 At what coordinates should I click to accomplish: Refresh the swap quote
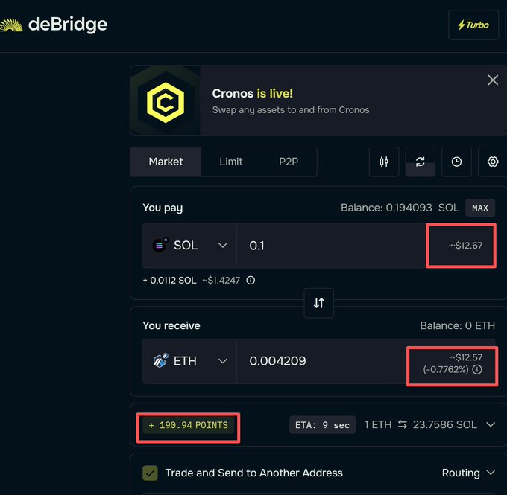click(x=421, y=162)
